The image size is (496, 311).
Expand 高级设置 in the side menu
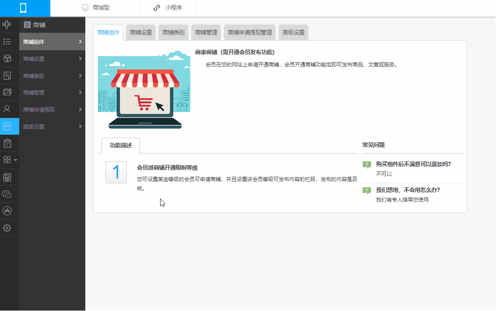52,126
